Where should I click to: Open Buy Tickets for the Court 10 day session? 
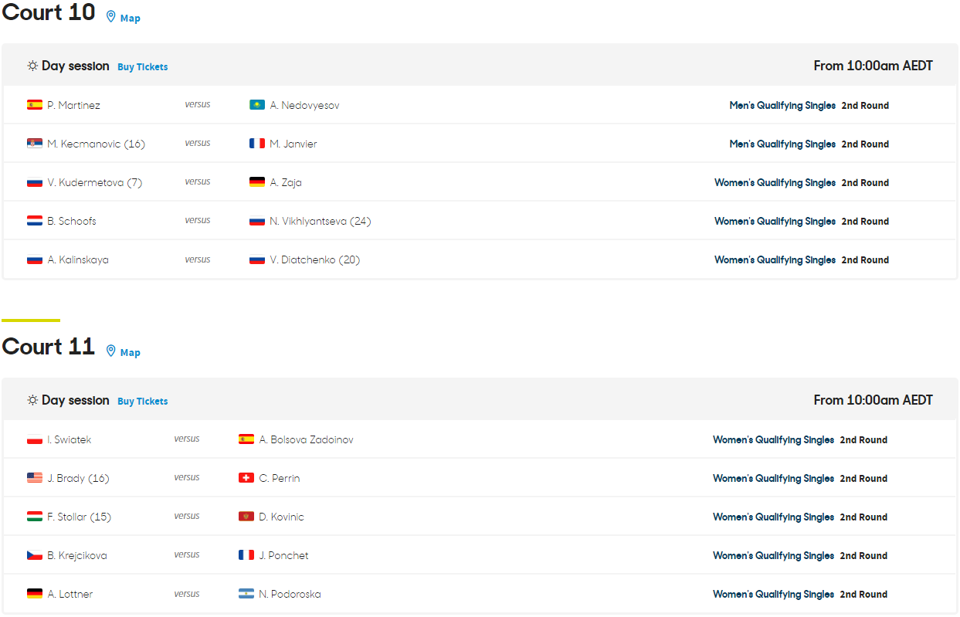point(143,67)
